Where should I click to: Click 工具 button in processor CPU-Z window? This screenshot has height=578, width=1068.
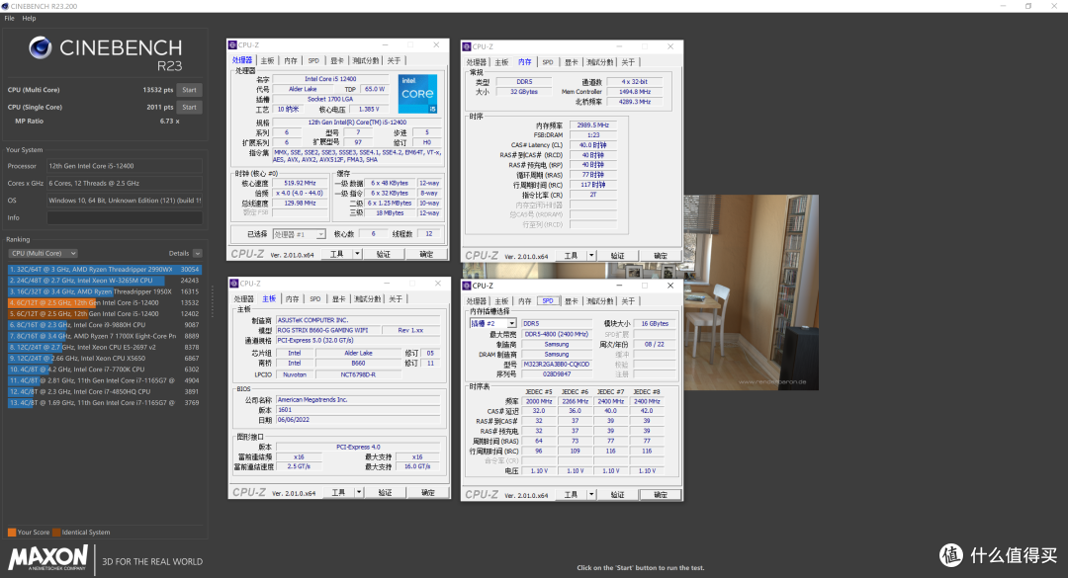336,254
